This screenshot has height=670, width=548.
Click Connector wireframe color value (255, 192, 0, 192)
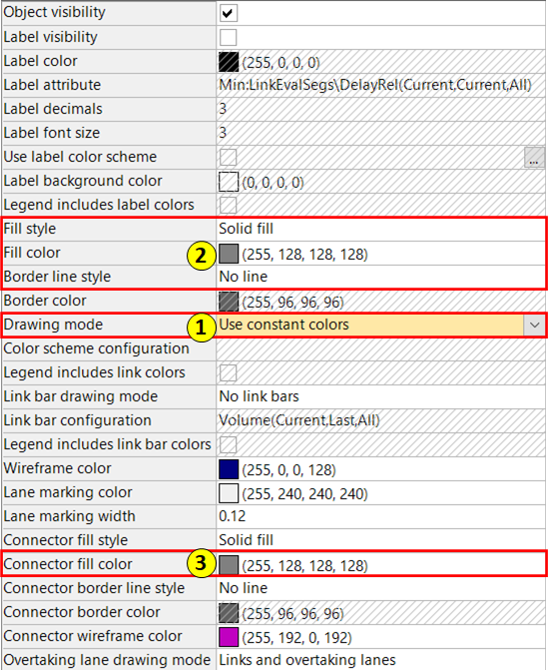click(x=296, y=637)
